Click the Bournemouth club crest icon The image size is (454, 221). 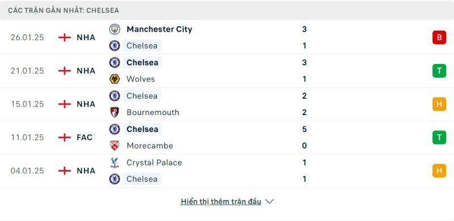click(115, 112)
